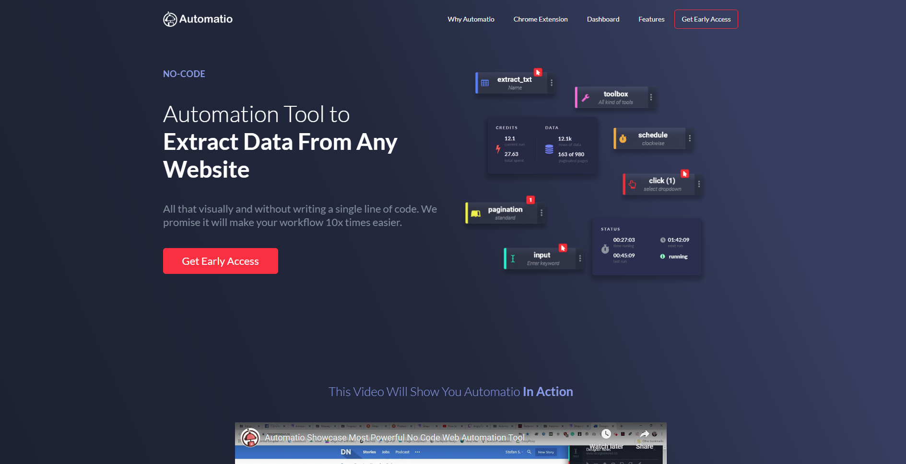This screenshot has width=906, height=464.
Task: Click the extract_txt card title
Action: pyautogui.click(x=515, y=79)
